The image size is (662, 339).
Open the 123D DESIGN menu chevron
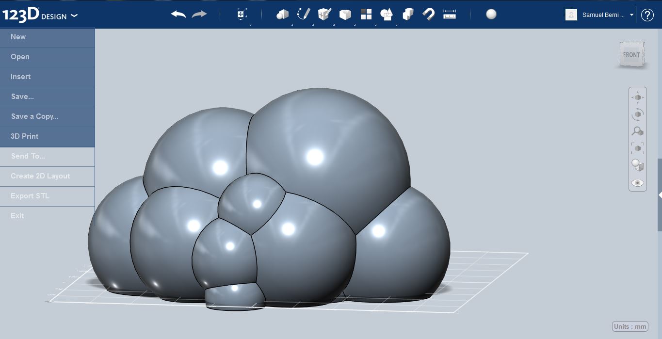coord(74,15)
